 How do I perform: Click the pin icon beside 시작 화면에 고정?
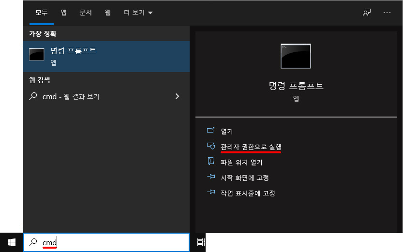(211, 177)
